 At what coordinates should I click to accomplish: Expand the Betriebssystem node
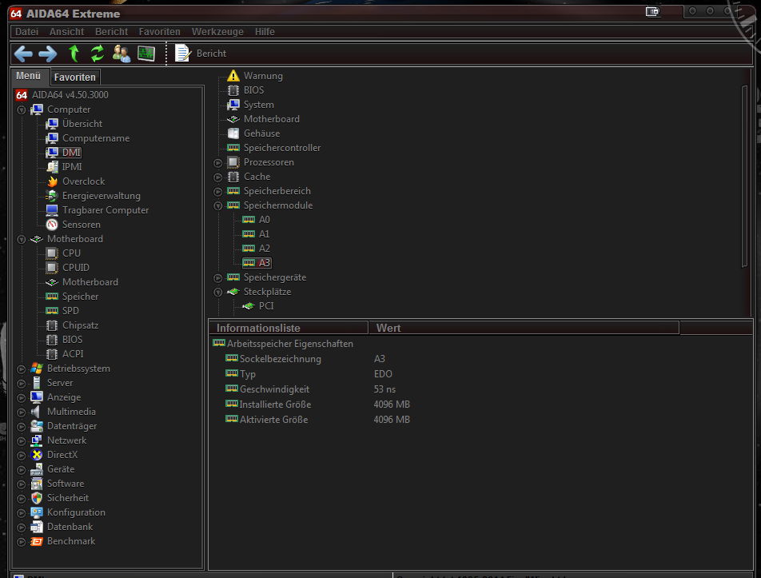tap(22, 369)
